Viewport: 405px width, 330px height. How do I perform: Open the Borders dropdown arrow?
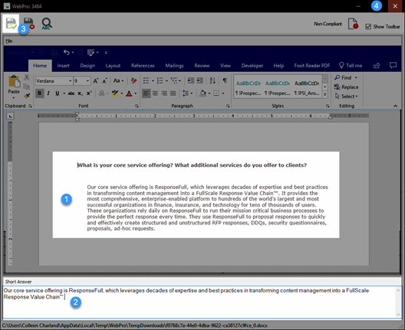coord(223,93)
